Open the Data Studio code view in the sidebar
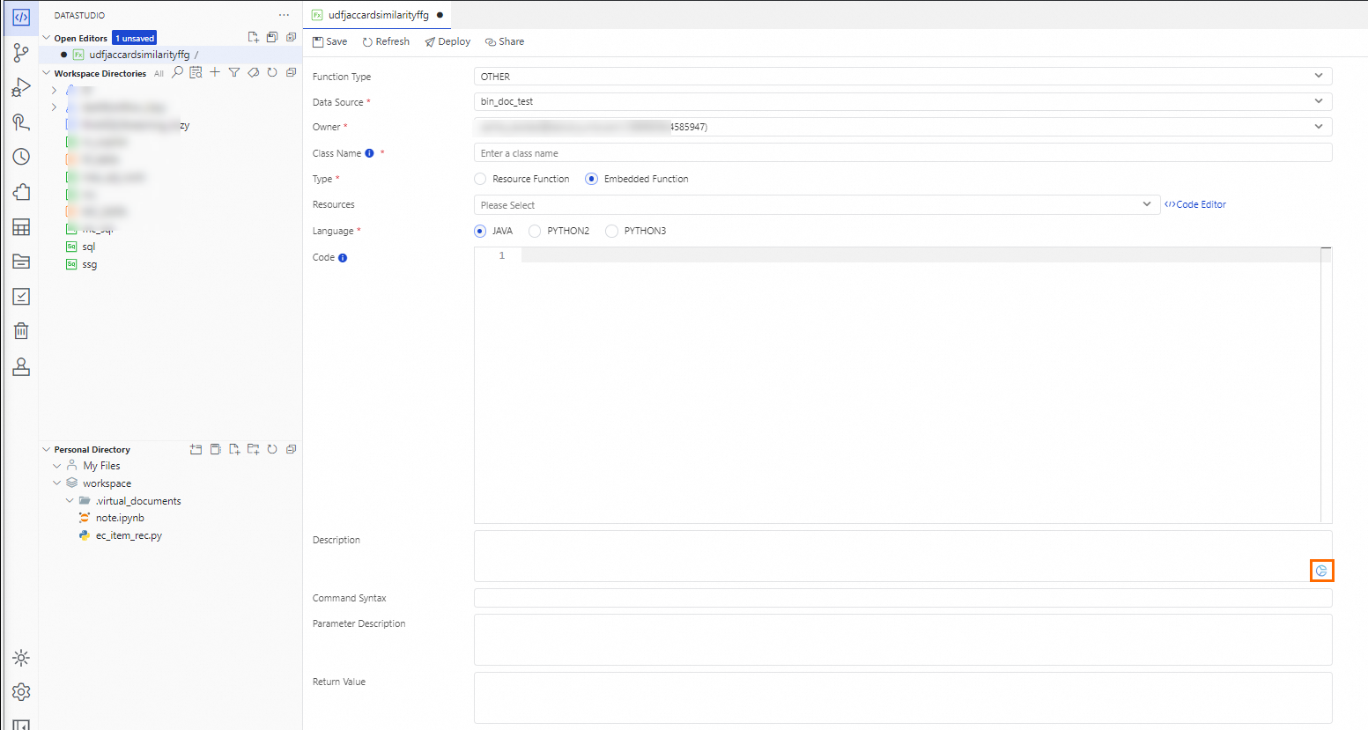The image size is (1368, 730). (21, 18)
